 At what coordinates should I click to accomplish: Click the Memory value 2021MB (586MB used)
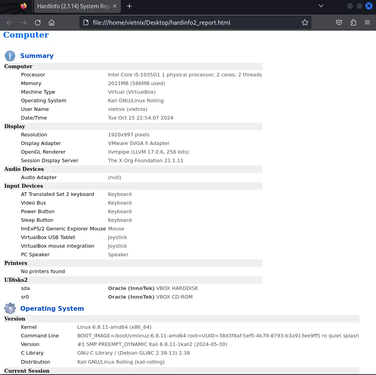tap(137, 83)
